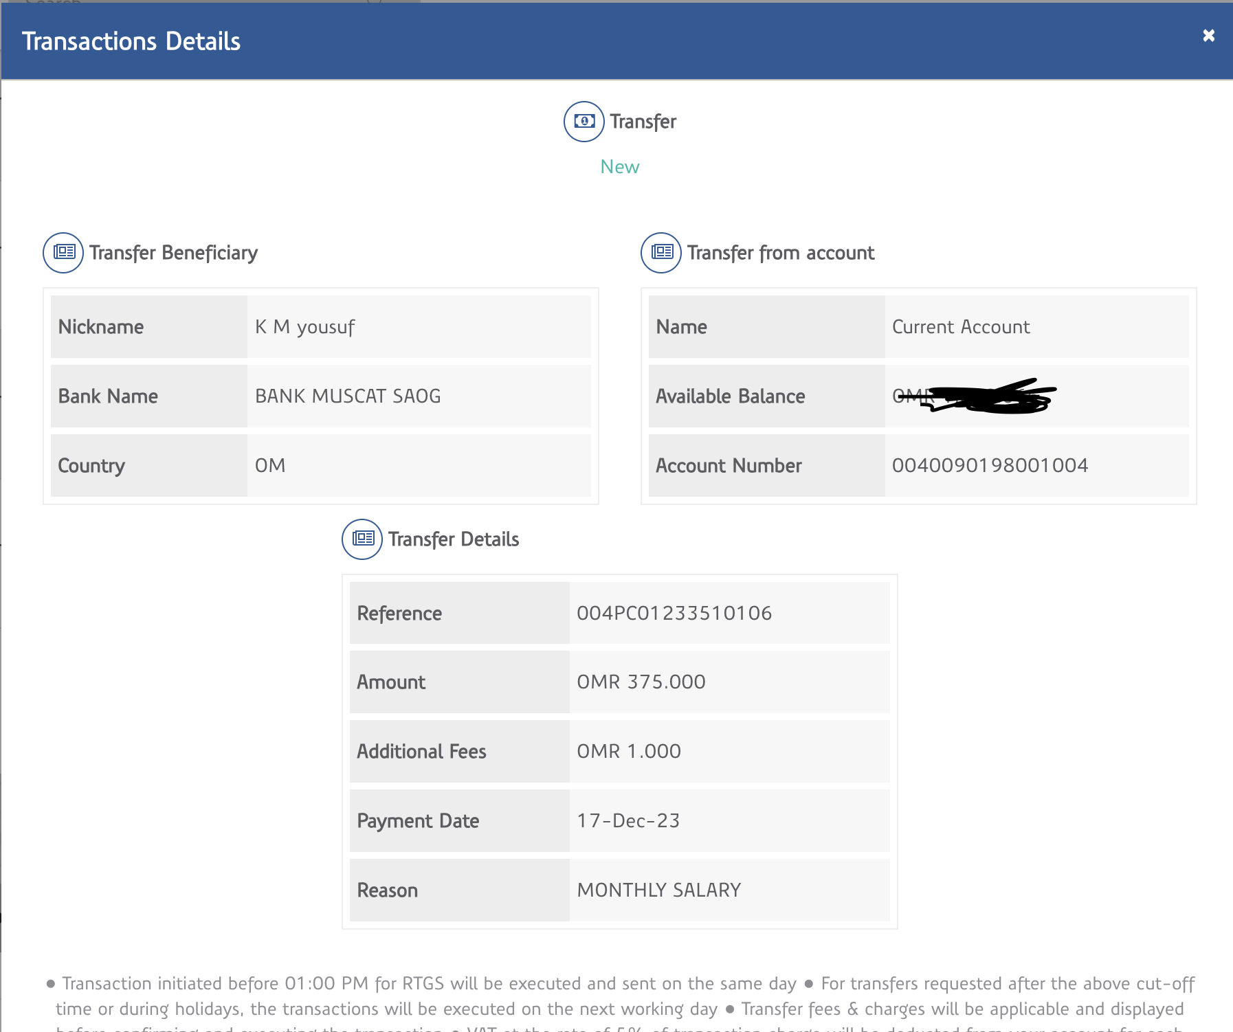Select the account number 0040090198001004
The image size is (1233, 1032).
990,465
